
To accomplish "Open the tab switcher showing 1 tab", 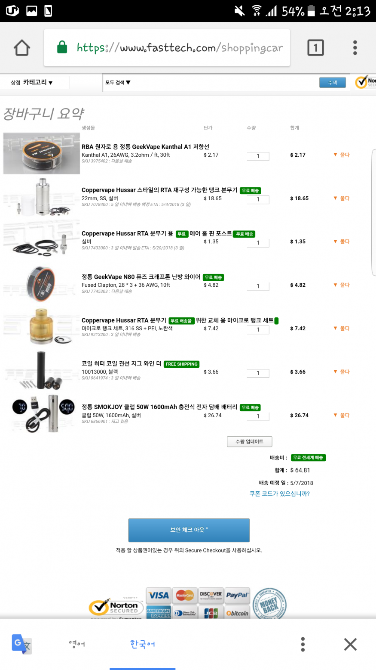I will [315, 48].
